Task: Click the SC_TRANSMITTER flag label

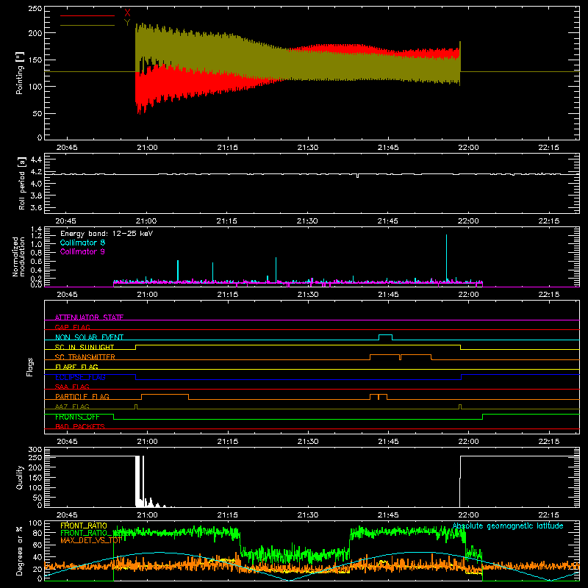Action: tap(85, 357)
